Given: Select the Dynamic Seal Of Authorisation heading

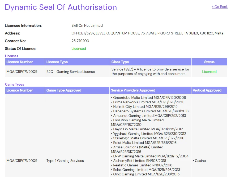Looking at the screenshot, I should tap(61, 7).
